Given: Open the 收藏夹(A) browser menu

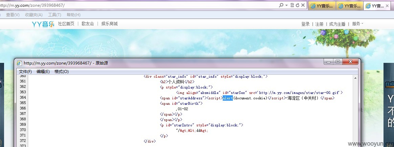Looking at the screenshot, I should click(x=34, y=15).
